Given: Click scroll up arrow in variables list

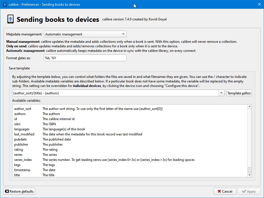Looking at the screenshot, I should (x=250, y=107).
